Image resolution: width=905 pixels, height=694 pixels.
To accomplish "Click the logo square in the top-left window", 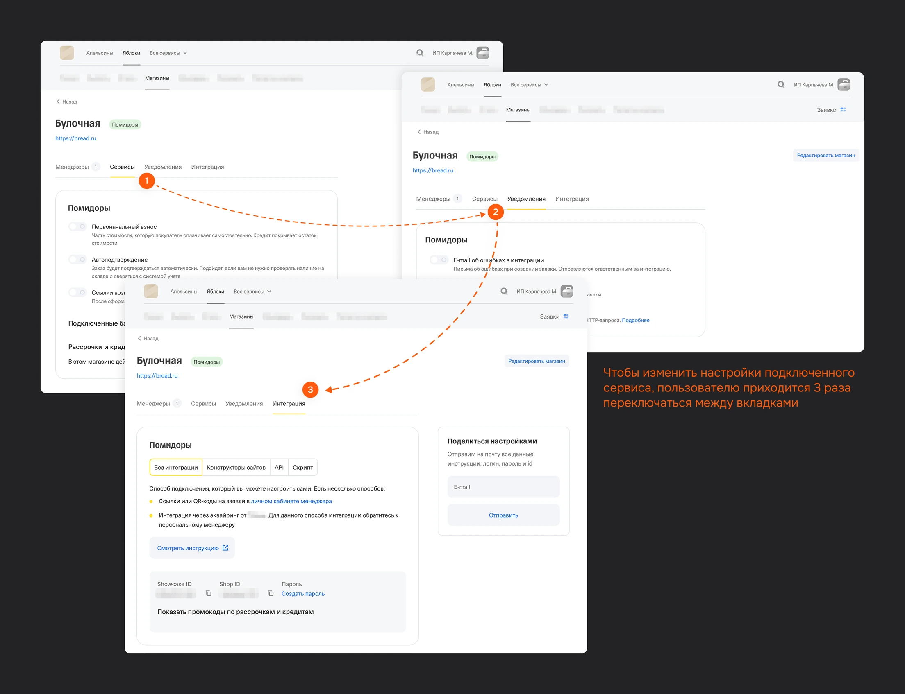I will (x=67, y=53).
